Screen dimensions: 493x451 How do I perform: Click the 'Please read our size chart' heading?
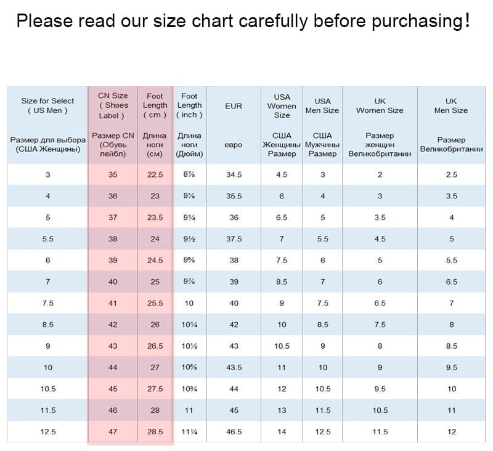243,21
